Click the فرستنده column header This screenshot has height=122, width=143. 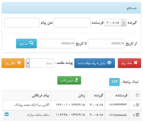pyautogui.click(x=121, y=95)
